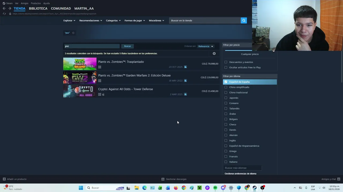Image resolution: width=343 pixels, height=192 pixels.
Task: Click the Buscar en la tienda field
Action: (205, 21)
